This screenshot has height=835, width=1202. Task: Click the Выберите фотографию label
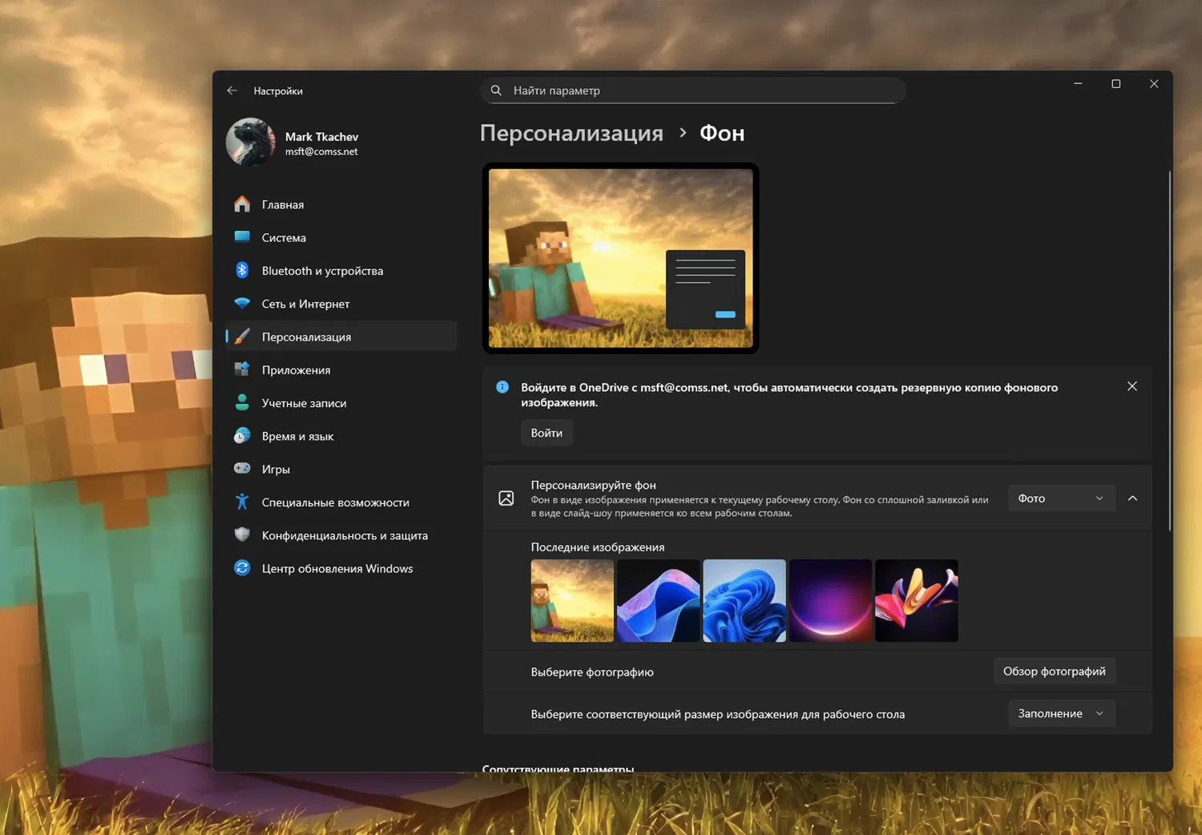(x=592, y=672)
